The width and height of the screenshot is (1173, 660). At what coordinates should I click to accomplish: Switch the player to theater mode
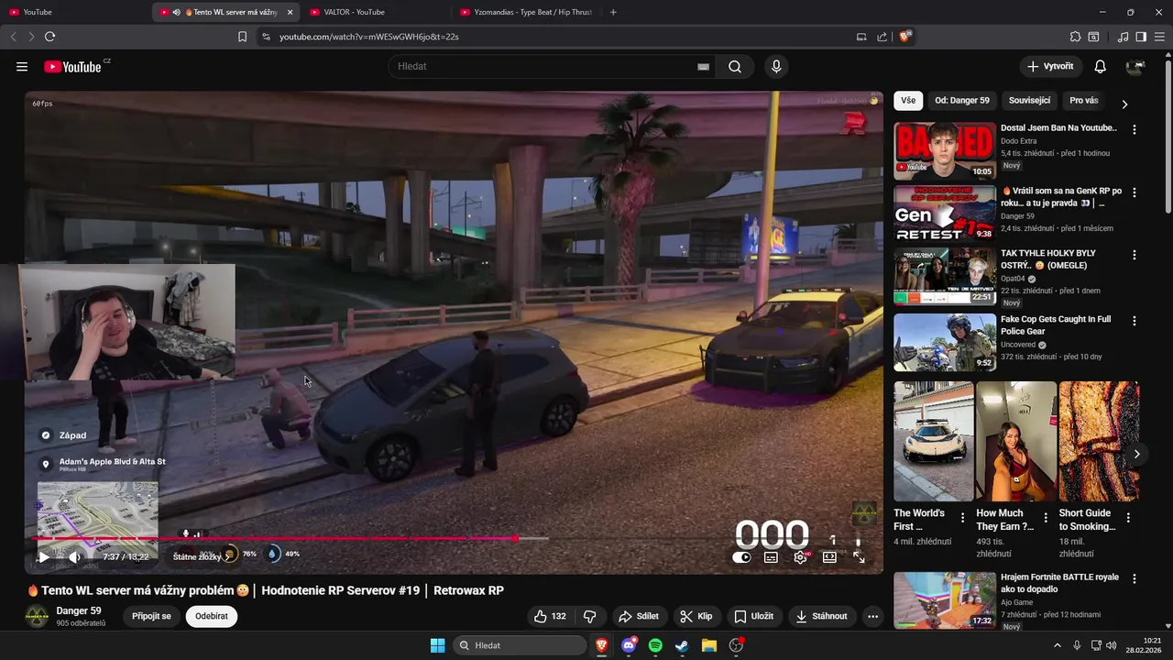[829, 557]
